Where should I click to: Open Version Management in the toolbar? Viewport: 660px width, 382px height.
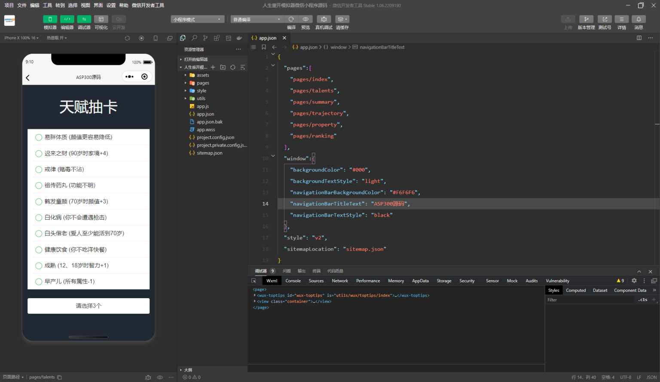(586, 19)
